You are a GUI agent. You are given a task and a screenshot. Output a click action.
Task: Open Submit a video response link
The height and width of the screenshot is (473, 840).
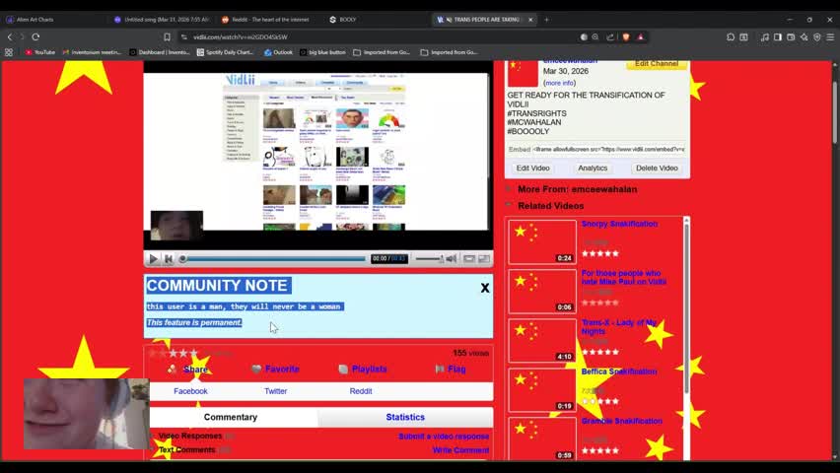pos(444,436)
